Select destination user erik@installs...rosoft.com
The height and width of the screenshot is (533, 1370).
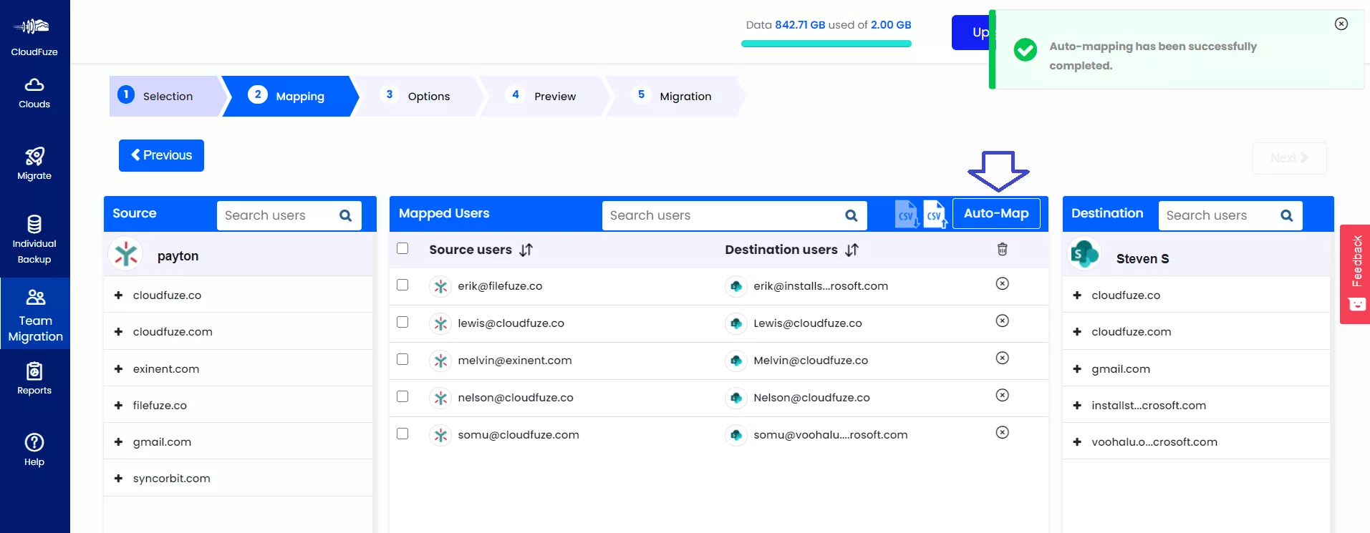tap(821, 286)
